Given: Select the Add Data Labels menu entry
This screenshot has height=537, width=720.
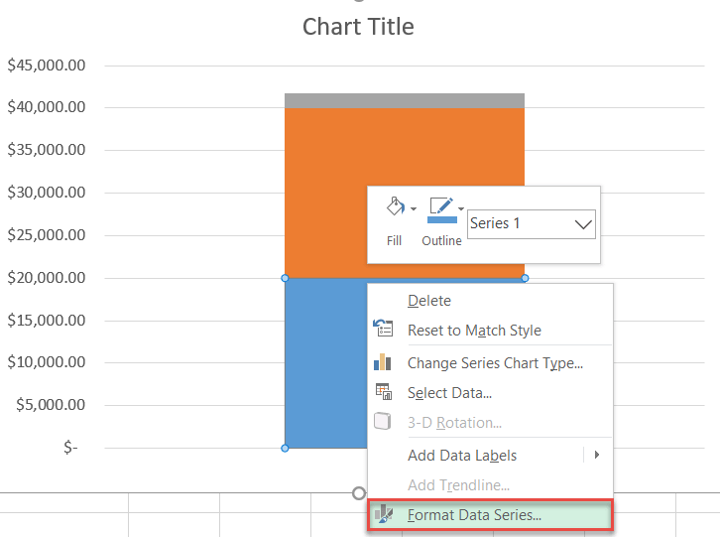Looking at the screenshot, I should point(462,456).
